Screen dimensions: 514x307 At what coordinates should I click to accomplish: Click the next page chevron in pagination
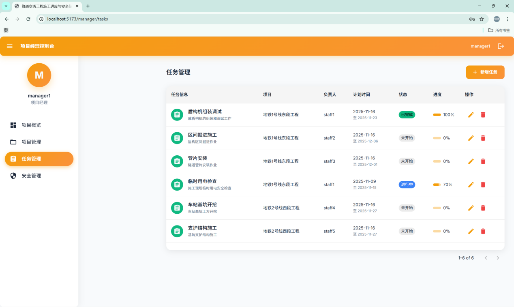tap(498, 258)
